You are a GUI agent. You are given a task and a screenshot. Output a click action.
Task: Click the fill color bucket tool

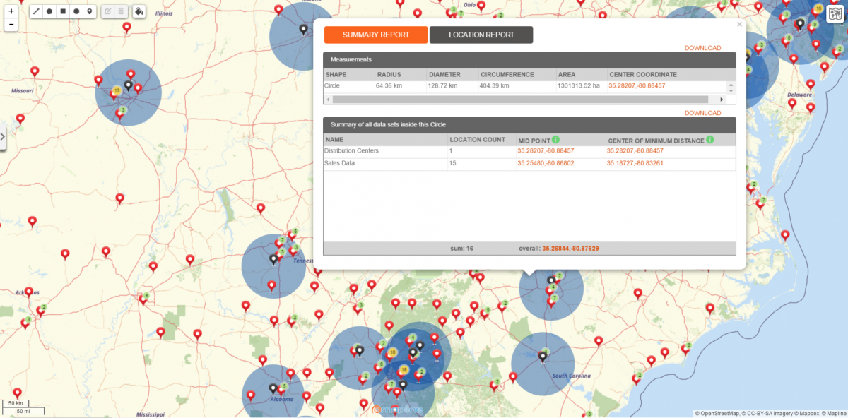tap(139, 11)
